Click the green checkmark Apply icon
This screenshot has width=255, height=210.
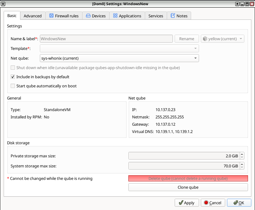181,203
